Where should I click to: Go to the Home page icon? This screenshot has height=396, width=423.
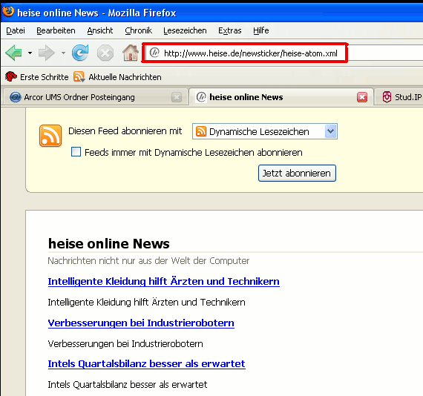[x=131, y=53]
